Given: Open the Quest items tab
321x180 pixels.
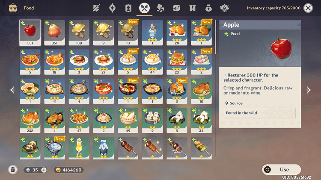Looking at the screenshot, I should point(193,8).
